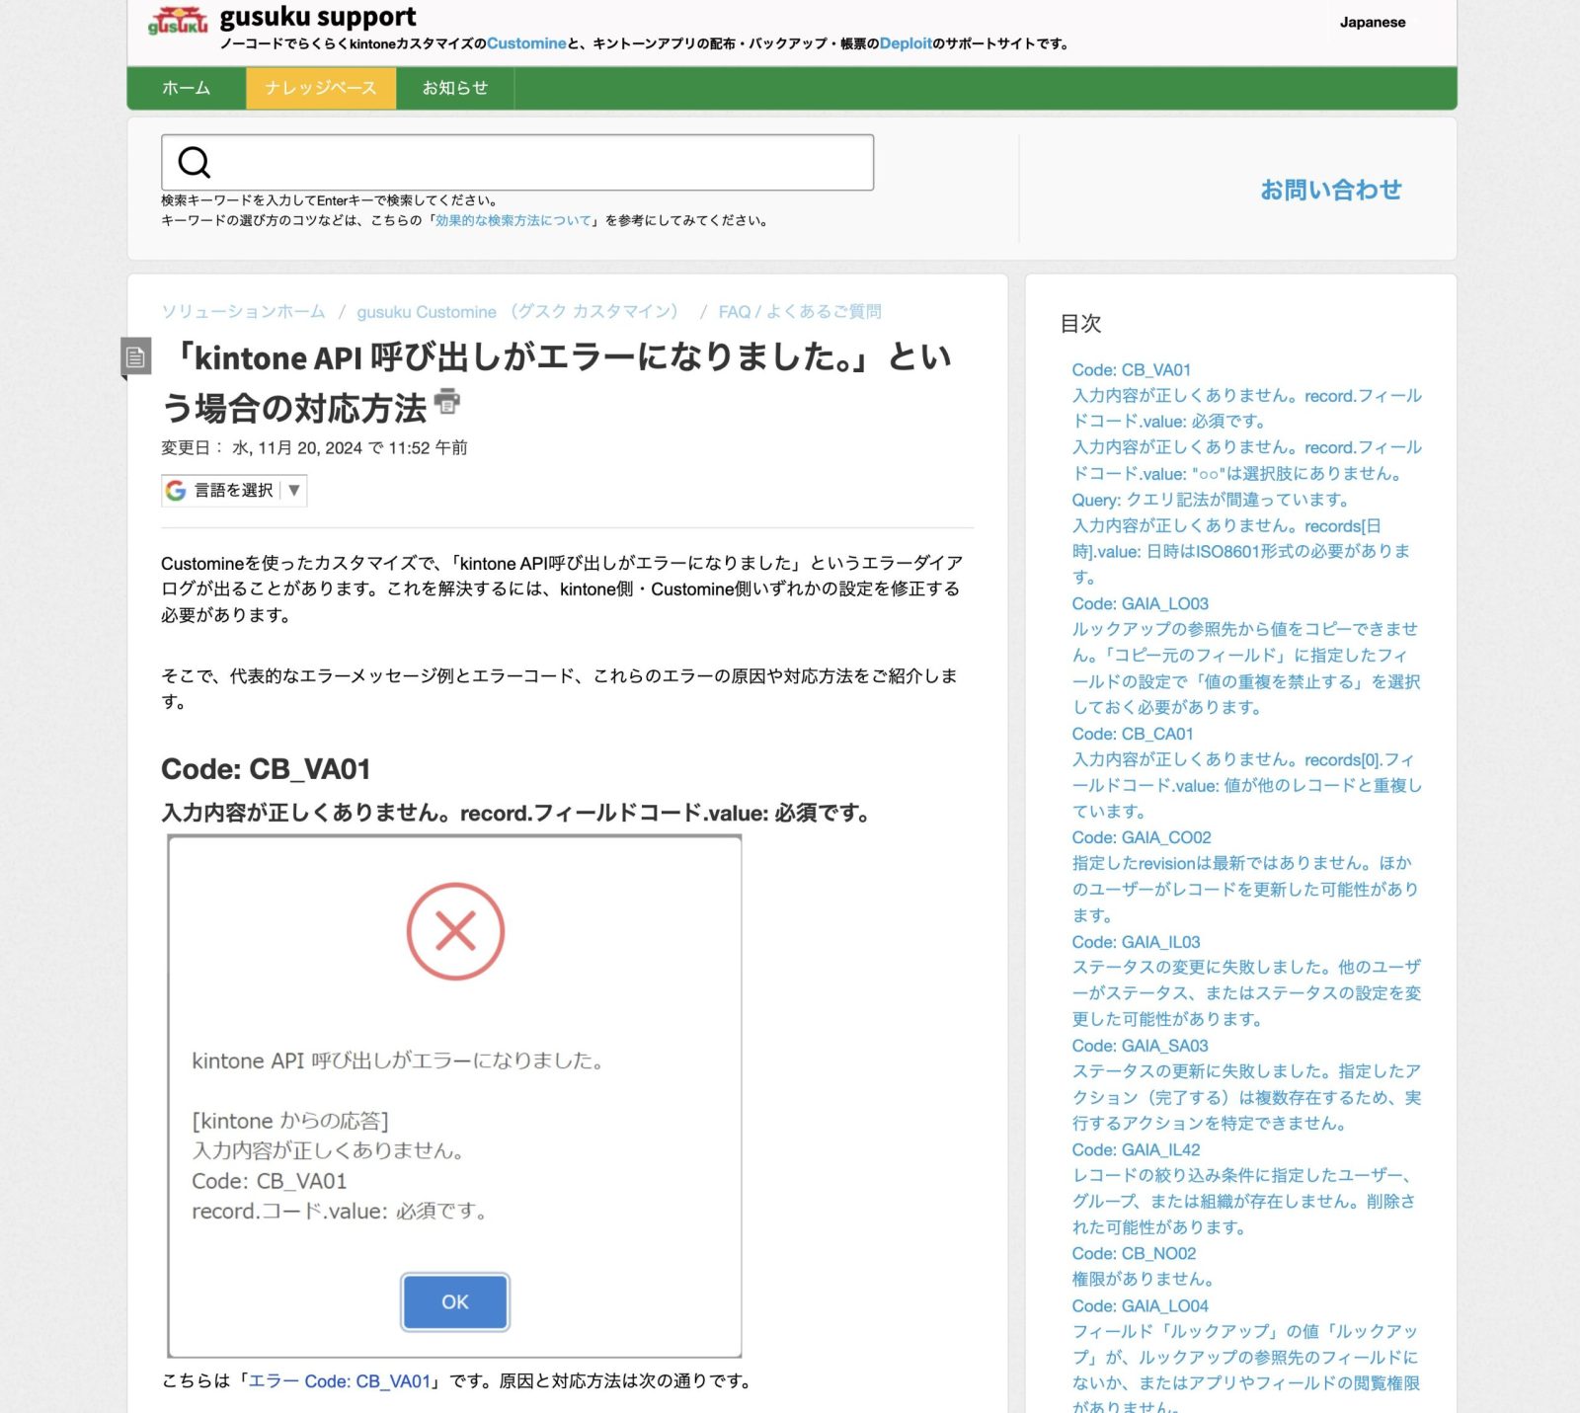Jump to Code: GAIA_IL42 in contents
The height and width of the screenshot is (1413, 1580).
click(x=1137, y=1149)
